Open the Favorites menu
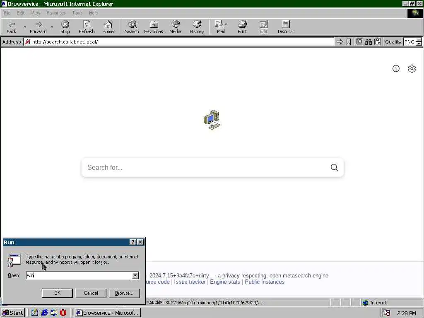The height and width of the screenshot is (318, 424). (x=56, y=13)
